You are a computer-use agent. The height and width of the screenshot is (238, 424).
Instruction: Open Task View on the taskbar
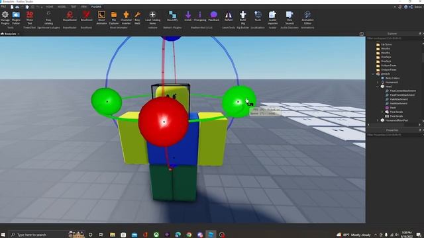point(101,235)
